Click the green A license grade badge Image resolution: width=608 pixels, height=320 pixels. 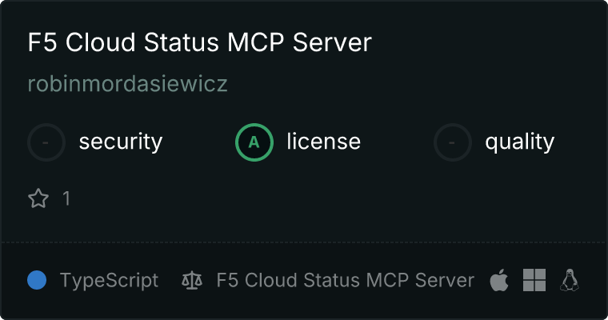click(x=254, y=142)
